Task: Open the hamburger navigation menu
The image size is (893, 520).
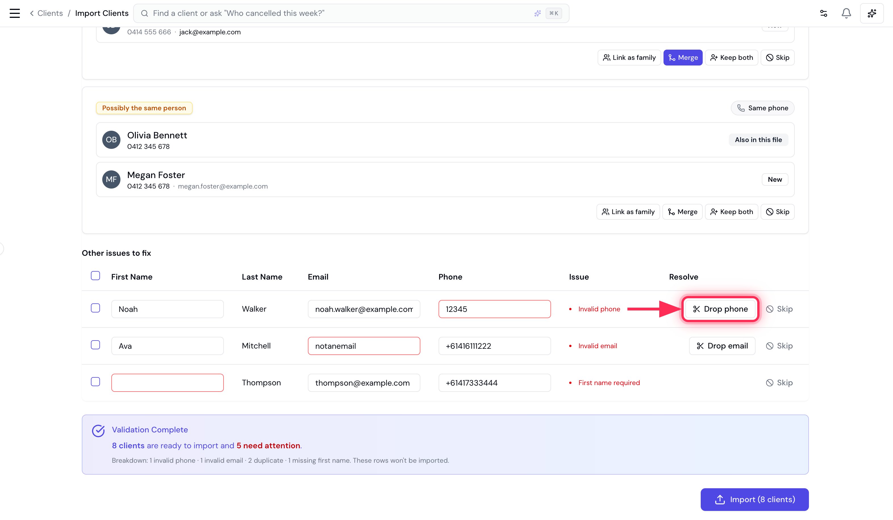Action: click(14, 13)
